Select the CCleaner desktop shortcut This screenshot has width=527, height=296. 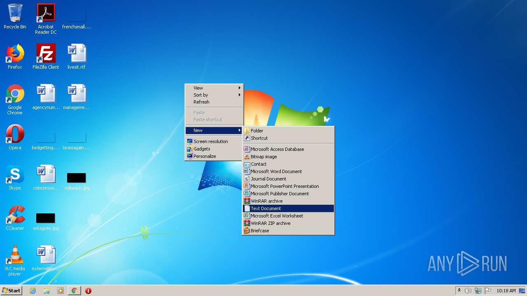[15, 218]
